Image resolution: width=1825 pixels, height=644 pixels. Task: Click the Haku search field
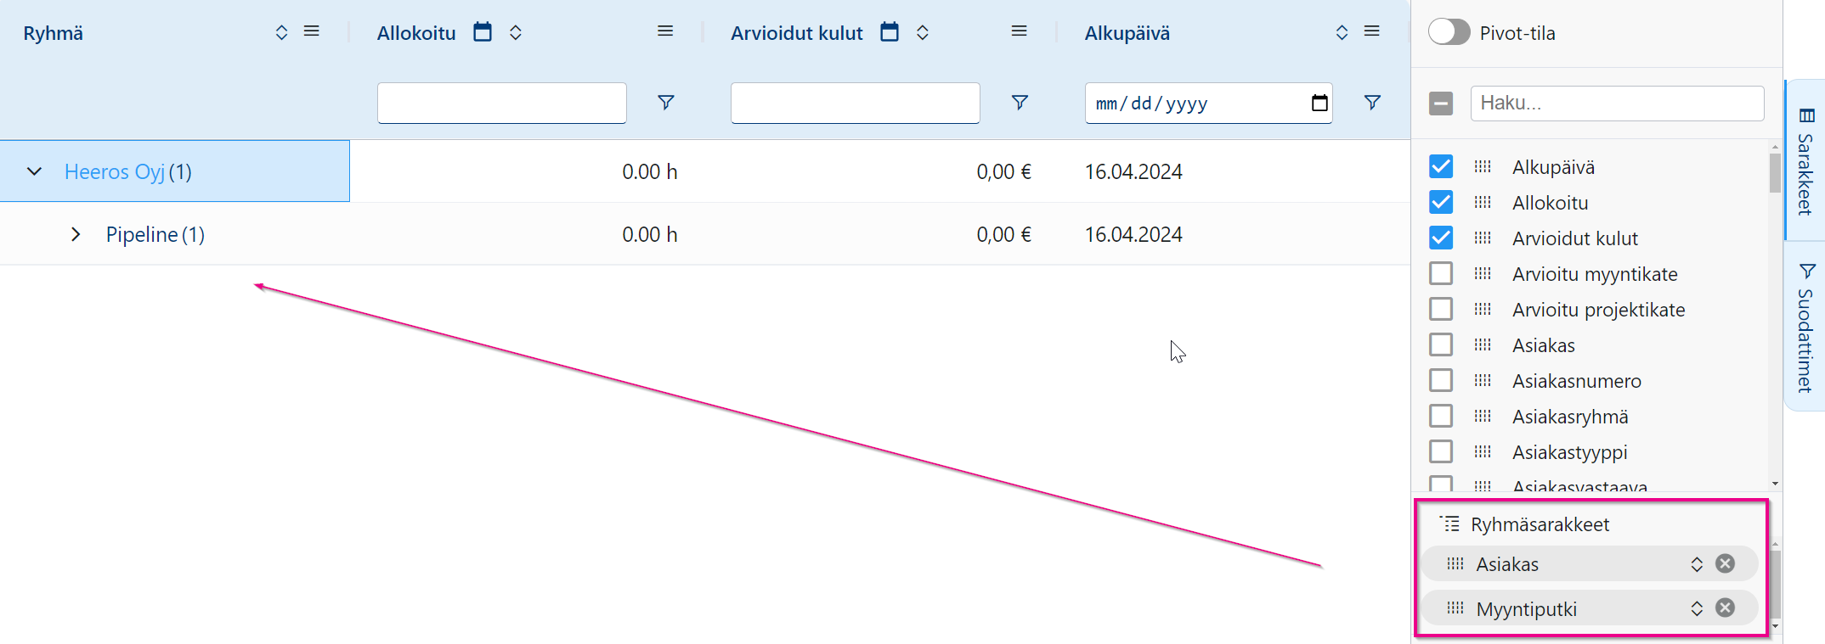coord(1616,103)
